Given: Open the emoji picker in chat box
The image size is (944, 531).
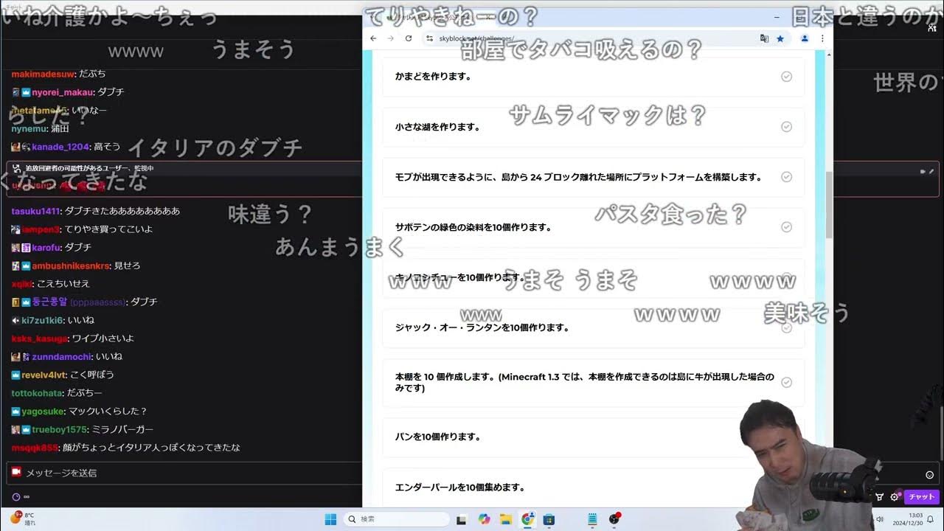Looking at the screenshot, I should (929, 475).
